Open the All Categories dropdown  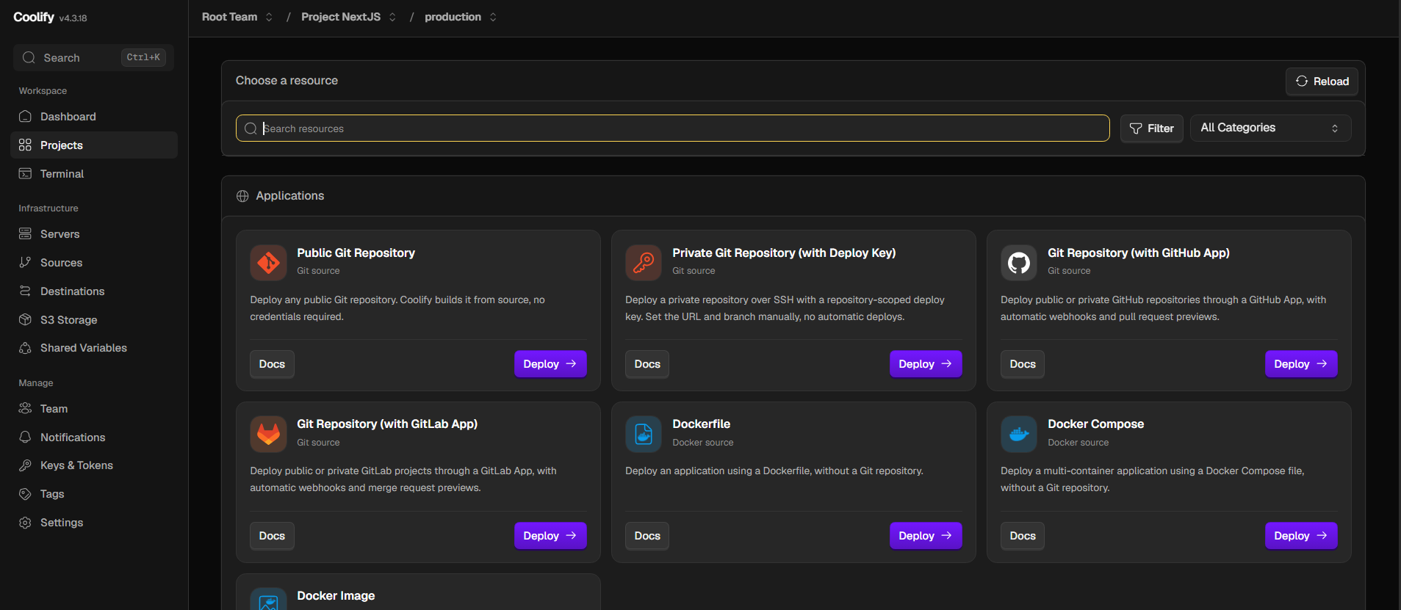point(1270,128)
